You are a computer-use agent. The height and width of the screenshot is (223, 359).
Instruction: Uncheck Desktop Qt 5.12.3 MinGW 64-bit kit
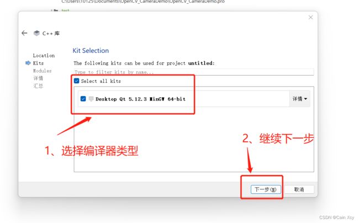tap(83, 99)
